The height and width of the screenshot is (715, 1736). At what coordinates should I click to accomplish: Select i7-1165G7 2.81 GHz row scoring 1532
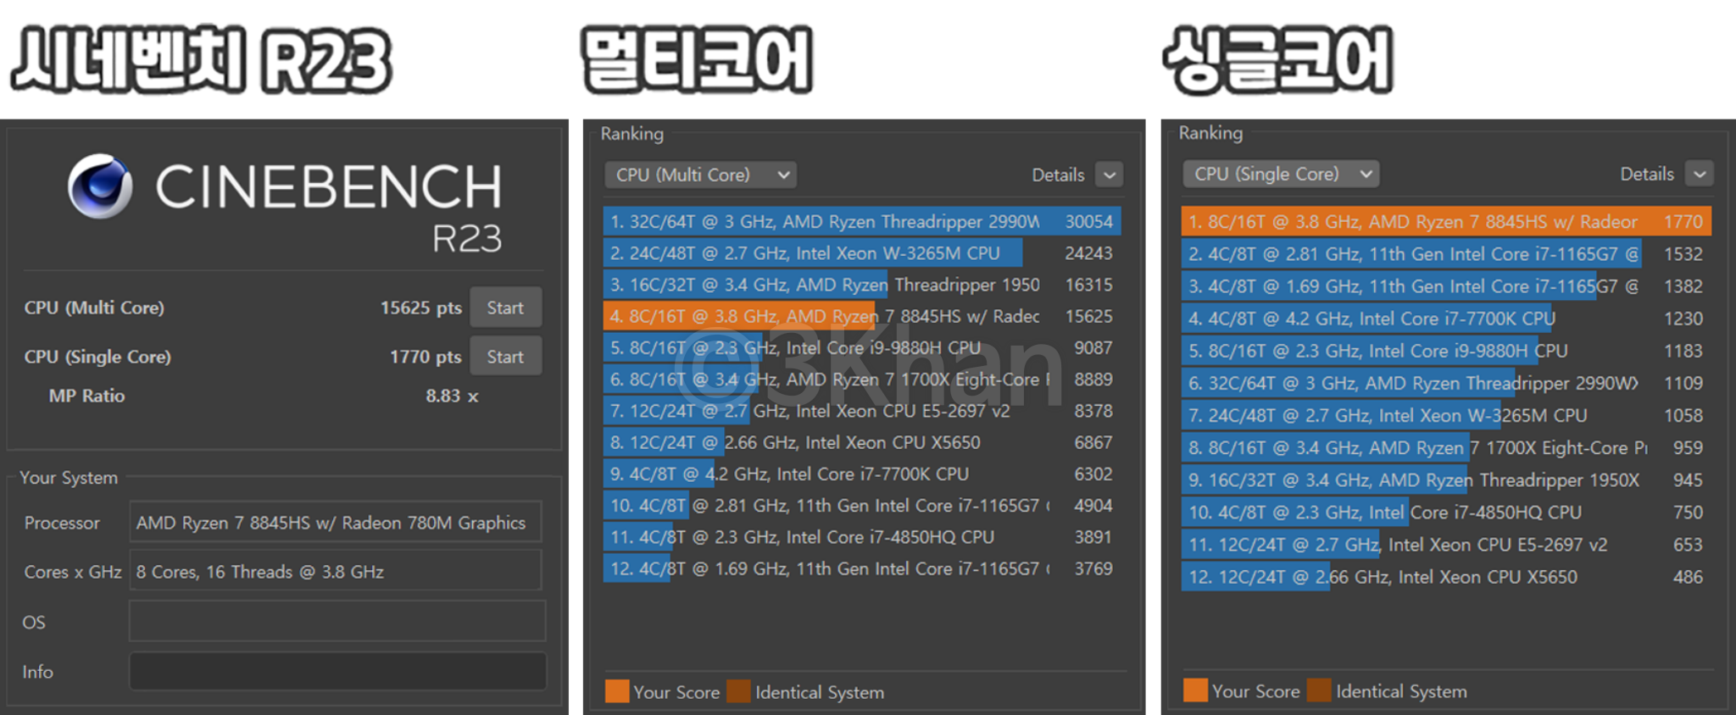tap(1446, 254)
